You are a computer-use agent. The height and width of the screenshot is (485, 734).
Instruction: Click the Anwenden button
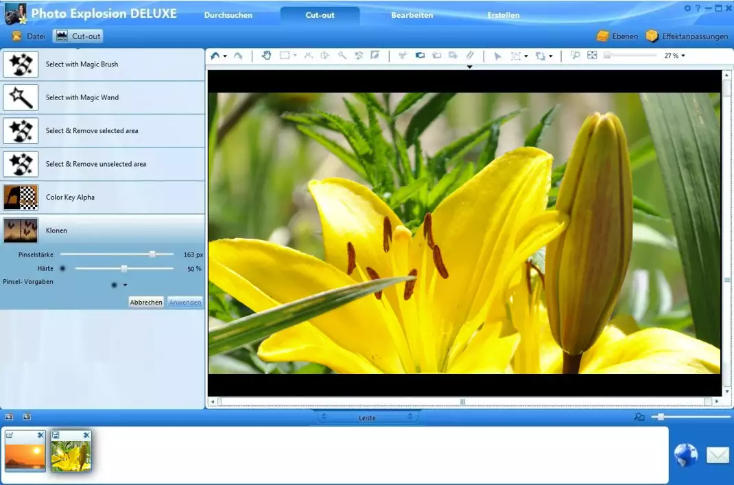[x=185, y=303]
